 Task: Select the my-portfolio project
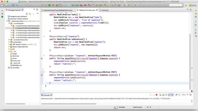pyautogui.click(x=15, y=68)
